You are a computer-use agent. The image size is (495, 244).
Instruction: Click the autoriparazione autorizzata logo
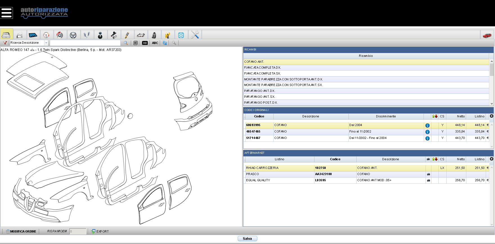44,13
